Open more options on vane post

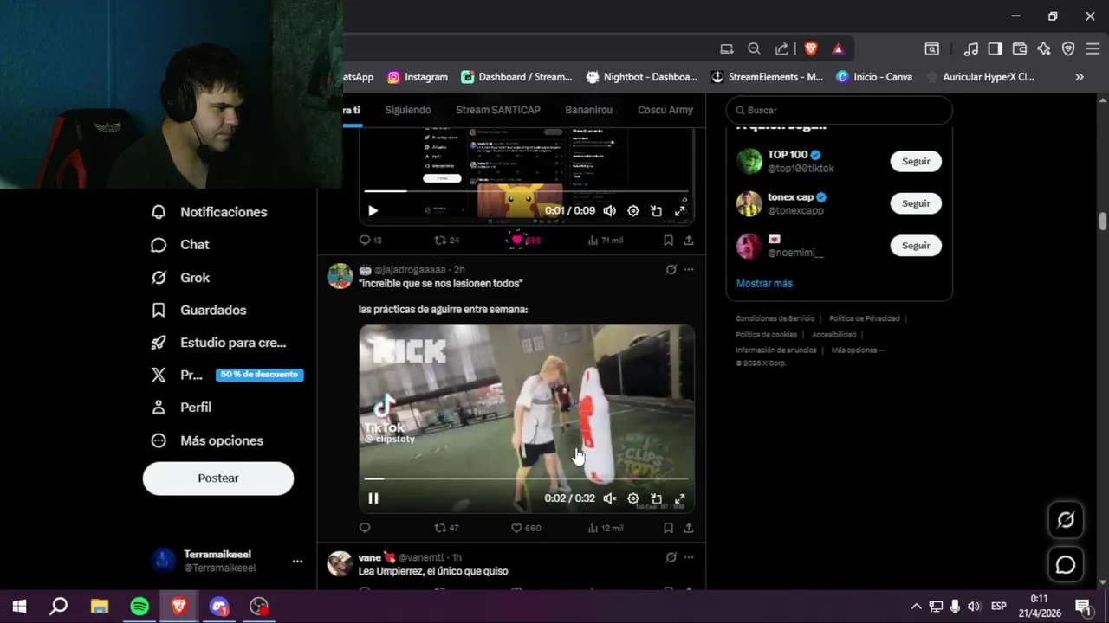click(689, 558)
